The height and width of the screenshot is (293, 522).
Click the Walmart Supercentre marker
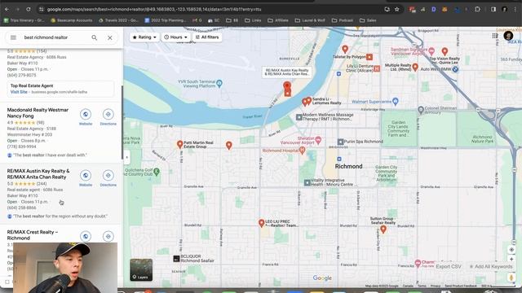click(x=395, y=101)
